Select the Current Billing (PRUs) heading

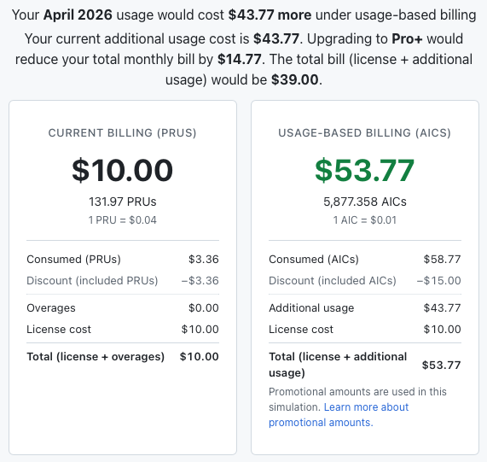(122, 132)
